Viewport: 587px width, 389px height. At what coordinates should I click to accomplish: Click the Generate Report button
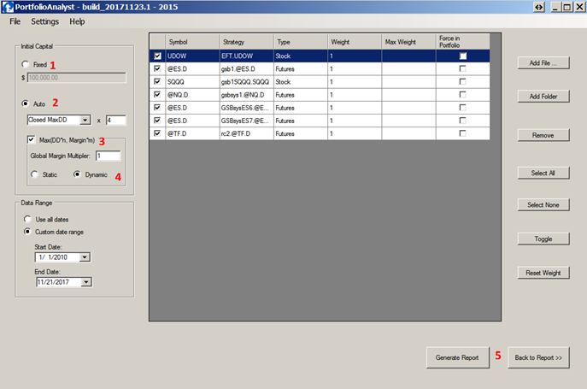(x=457, y=357)
